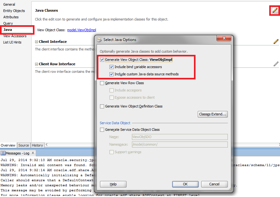This screenshot has width=280, height=197.
Task: Switch to the History editor tab
Action: (x=37, y=145)
